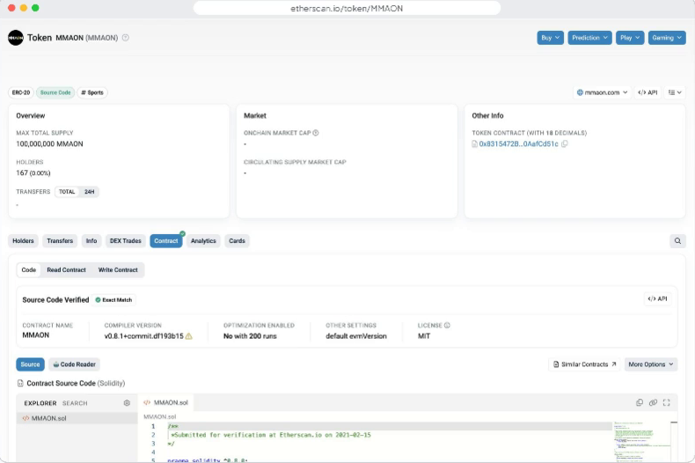Viewport: 695px width, 463px height.
Task: Click the No with 200 runs value
Action: [250, 336]
